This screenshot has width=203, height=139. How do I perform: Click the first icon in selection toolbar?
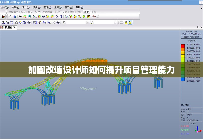pos(3,22)
